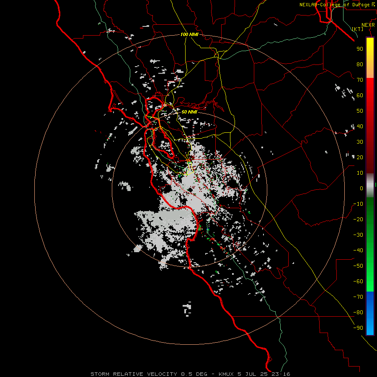The height and width of the screenshot is (377, 377).
Task: Click the -60 value on velocity scale
Action: [x=358, y=281]
